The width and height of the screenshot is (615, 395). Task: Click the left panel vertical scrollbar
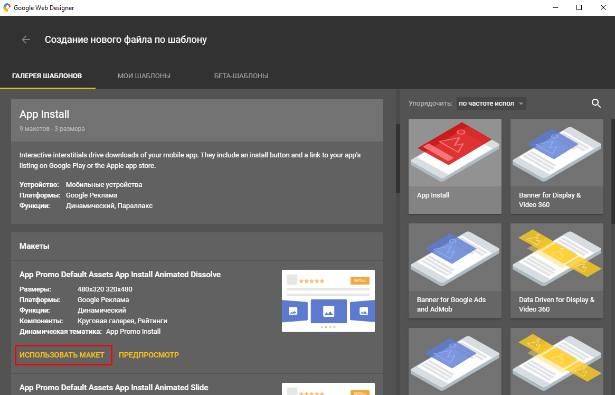tap(398, 159)
